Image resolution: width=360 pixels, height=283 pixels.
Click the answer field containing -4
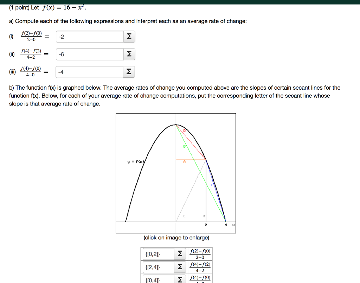click(90, 71)
